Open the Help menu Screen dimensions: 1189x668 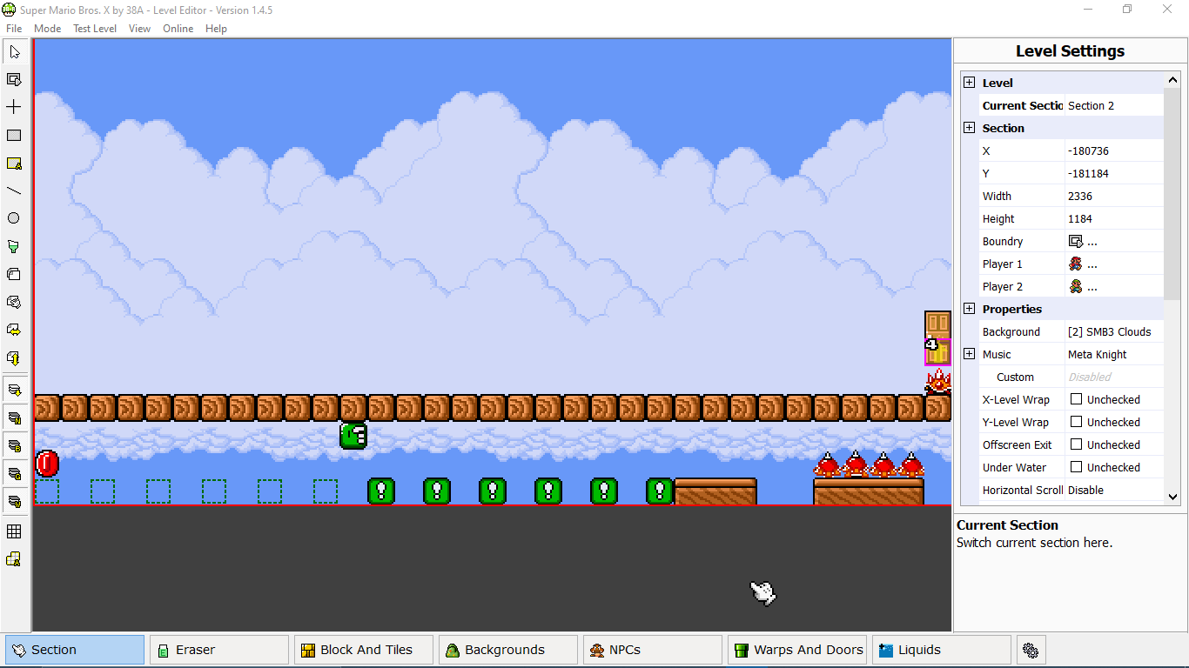216,29
